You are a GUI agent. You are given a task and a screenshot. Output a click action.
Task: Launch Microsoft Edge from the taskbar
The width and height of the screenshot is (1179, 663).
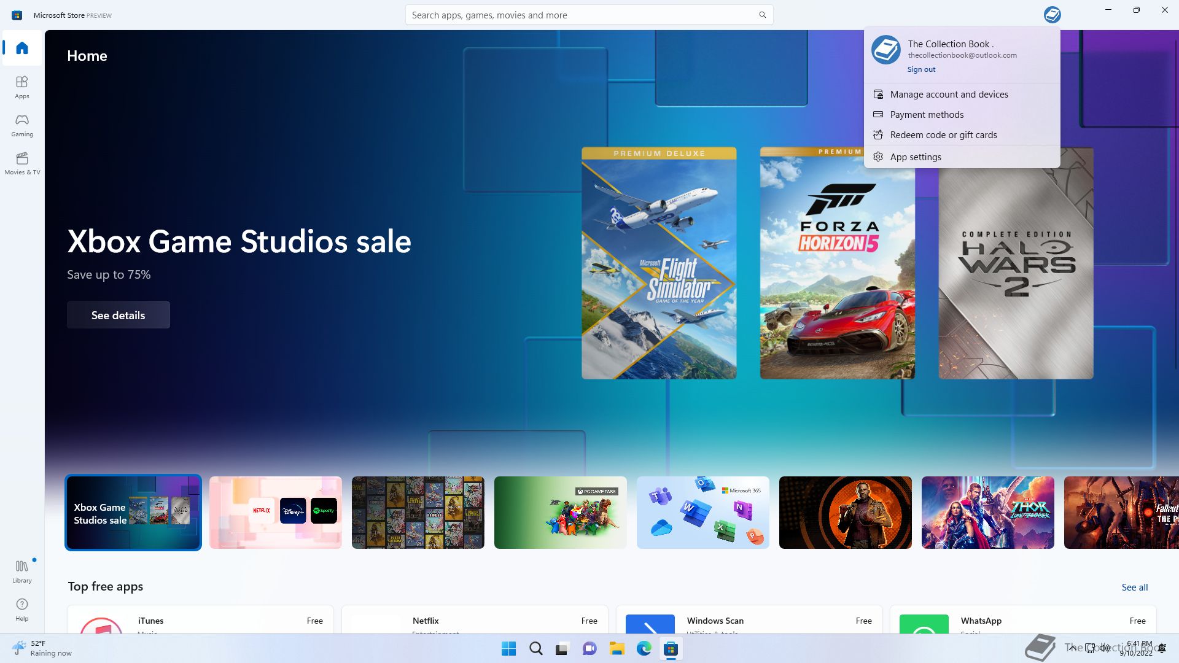644,649
